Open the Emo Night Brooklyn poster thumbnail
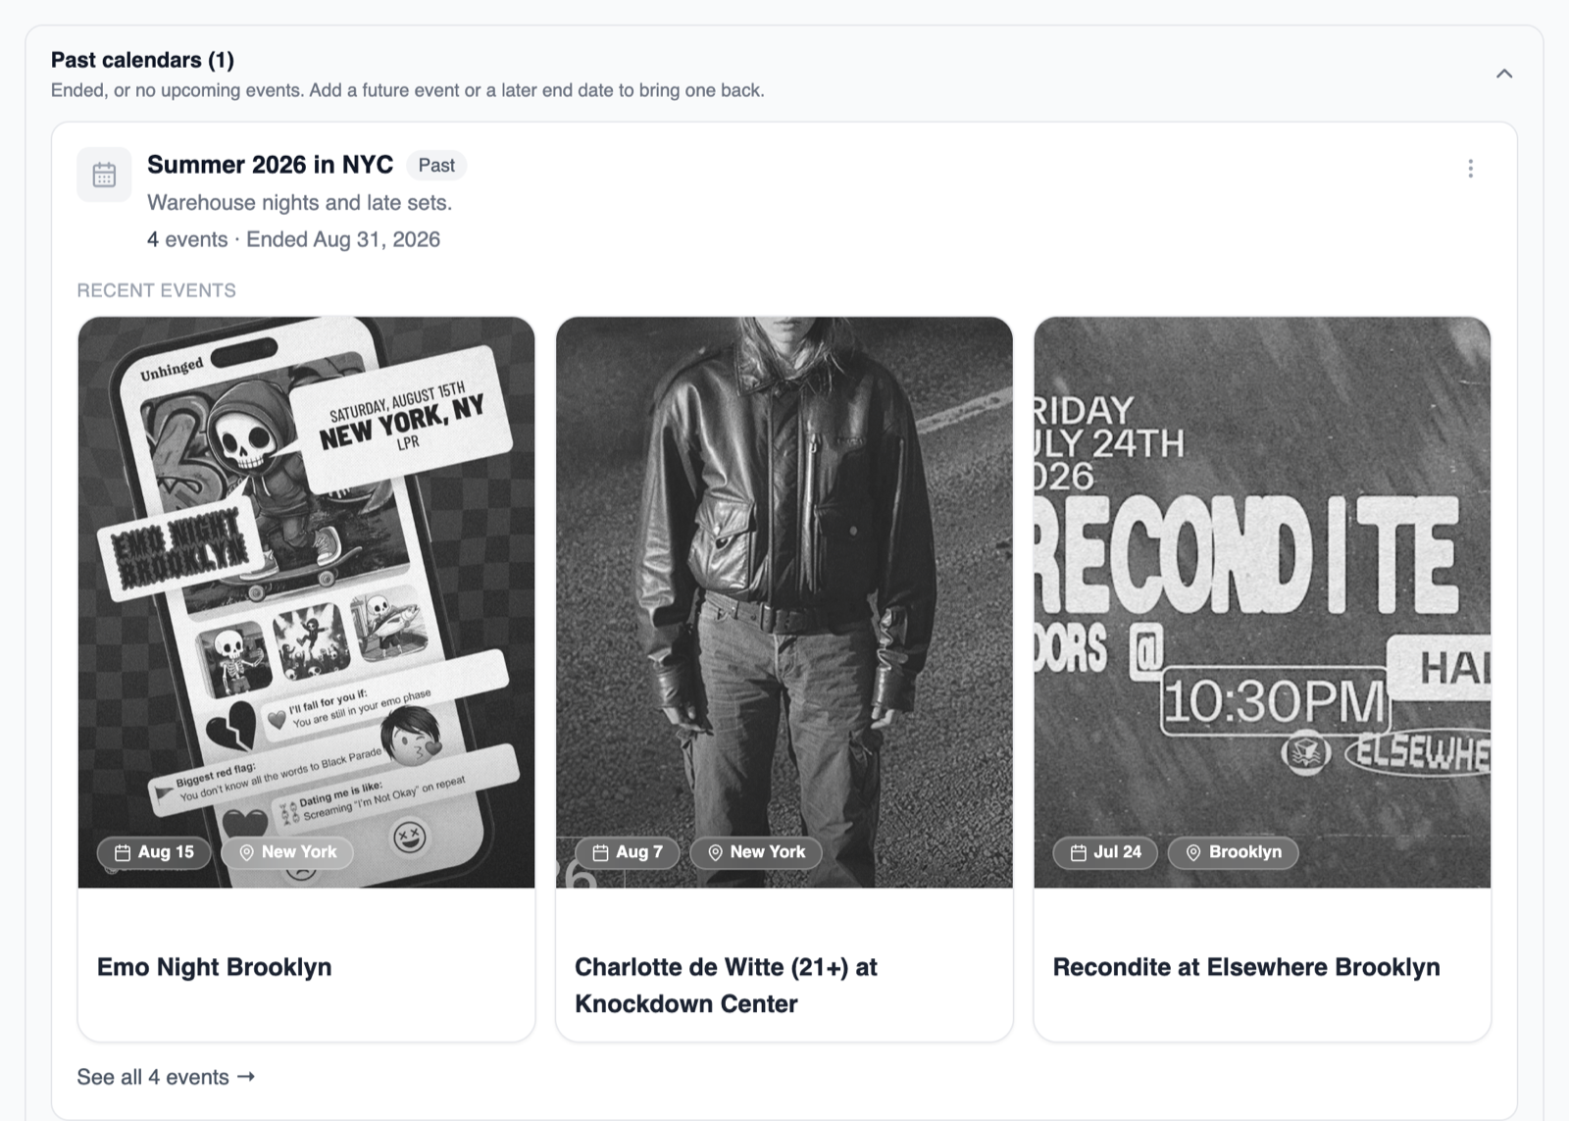 click(306, 602)
